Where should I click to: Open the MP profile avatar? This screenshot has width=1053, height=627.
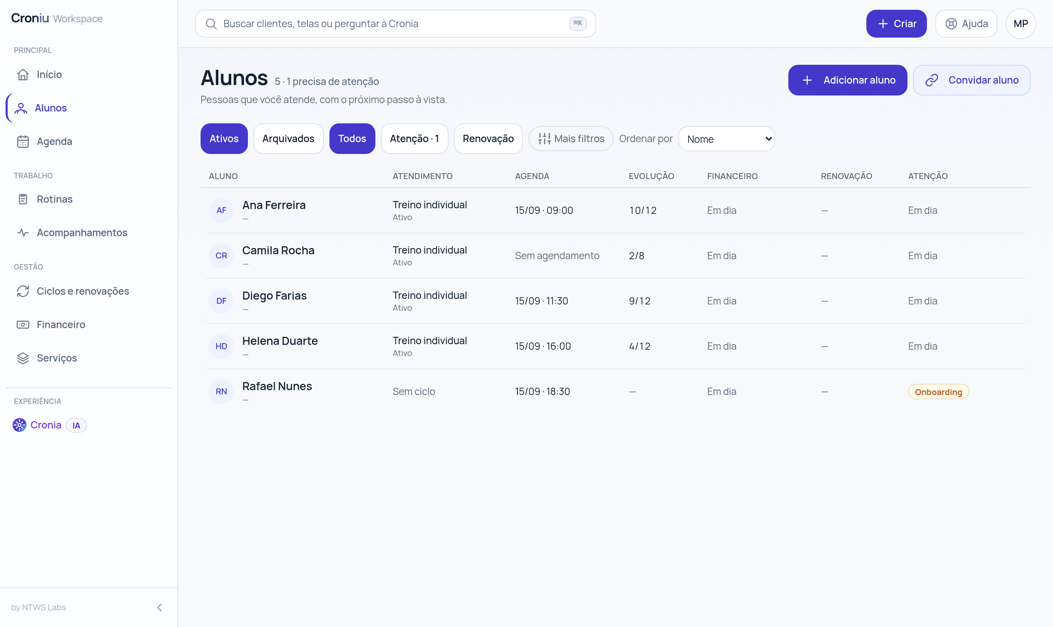[x=1021, y=24]
